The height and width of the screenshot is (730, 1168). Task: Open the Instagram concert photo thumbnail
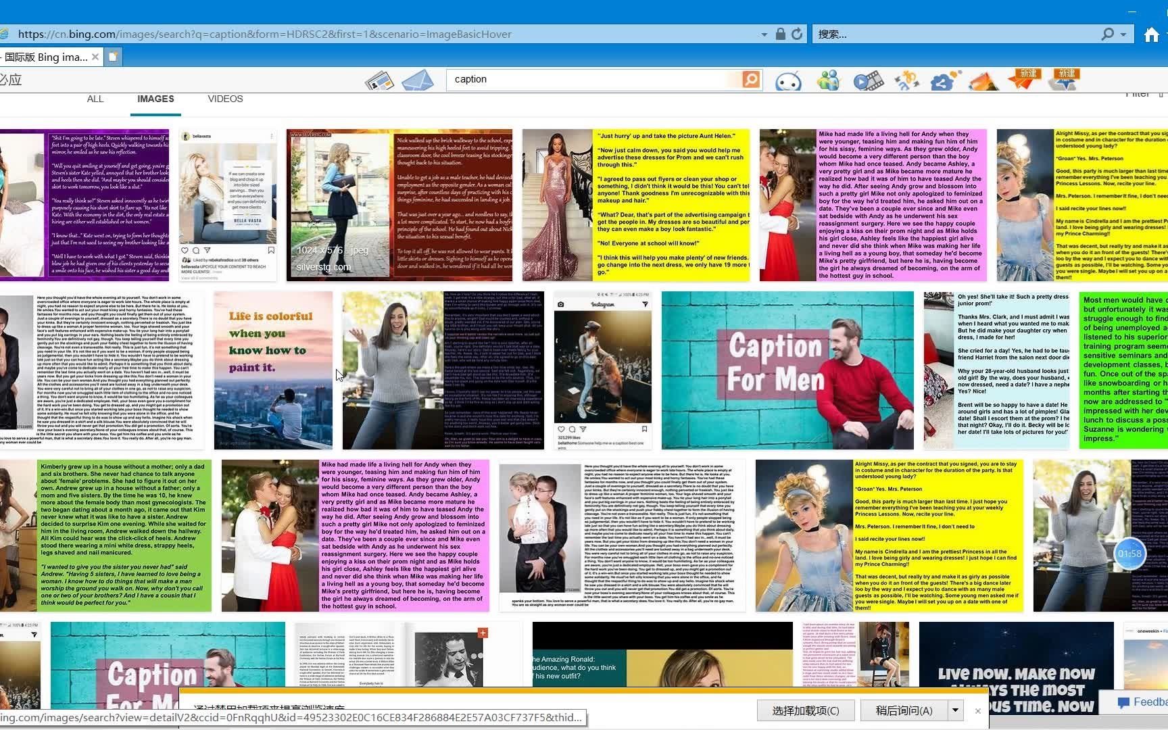603,370
